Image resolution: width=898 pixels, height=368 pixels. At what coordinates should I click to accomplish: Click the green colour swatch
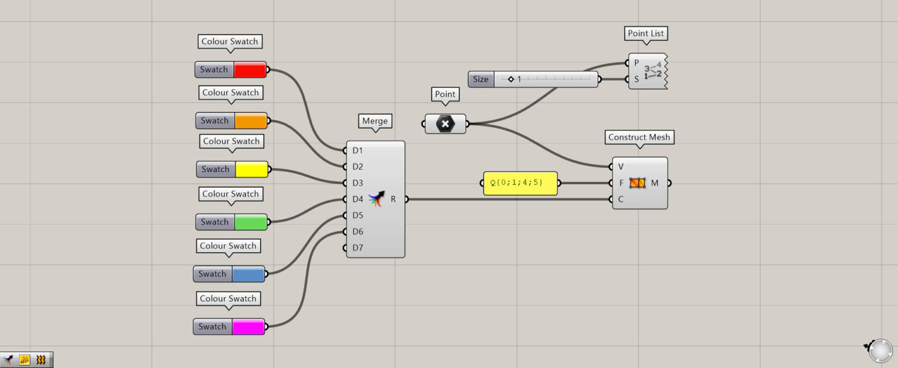coord(251,222)
